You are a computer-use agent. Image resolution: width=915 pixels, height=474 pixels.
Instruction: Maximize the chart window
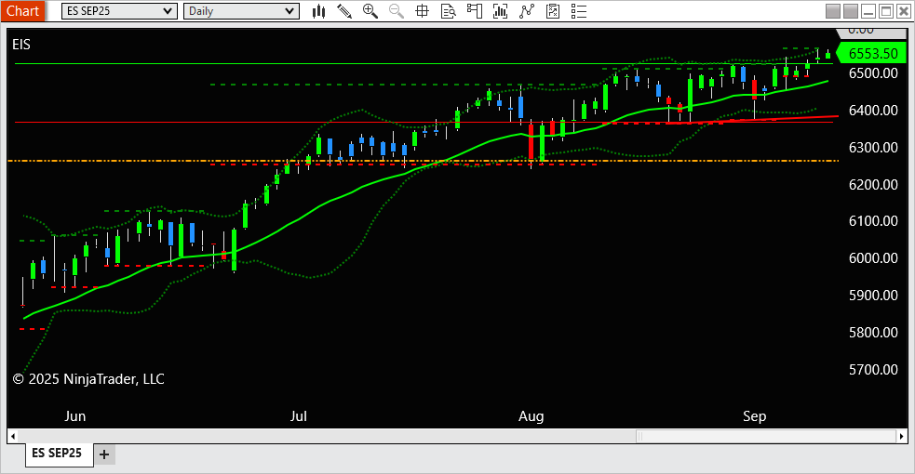click(886, 11)
